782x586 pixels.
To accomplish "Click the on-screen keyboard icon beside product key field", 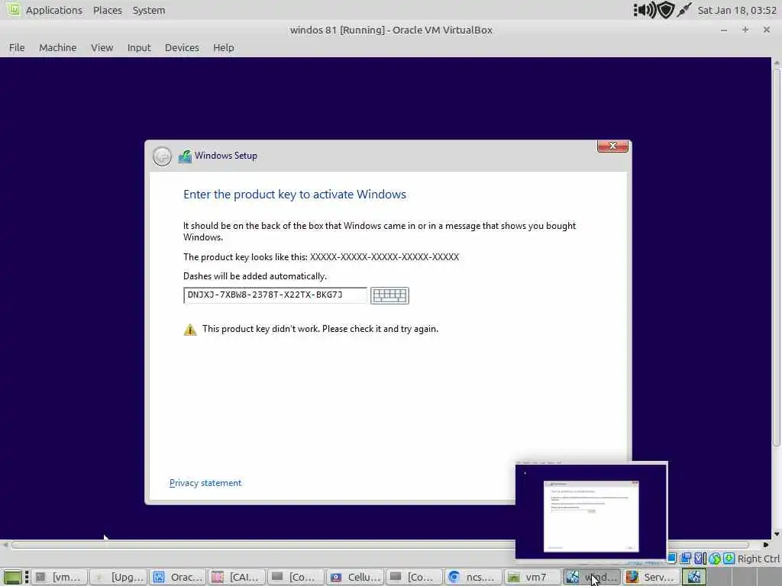I will tap(389, 295).
